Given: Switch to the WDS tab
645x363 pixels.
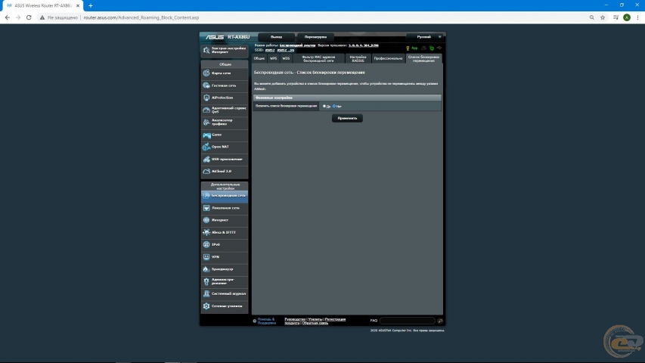Looking at the screenshot, I should [x=286, y=58].
